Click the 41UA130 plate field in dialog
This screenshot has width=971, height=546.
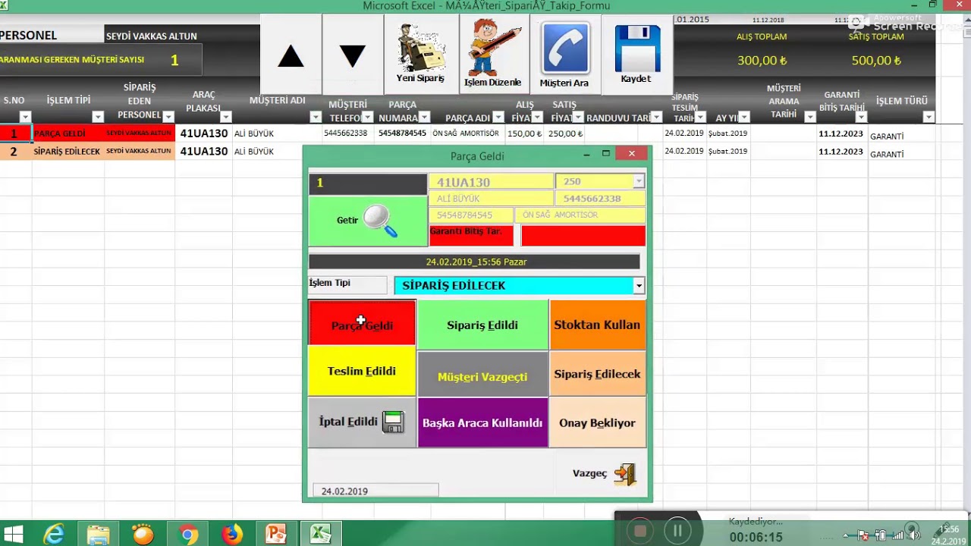click(x=491, y=182)
